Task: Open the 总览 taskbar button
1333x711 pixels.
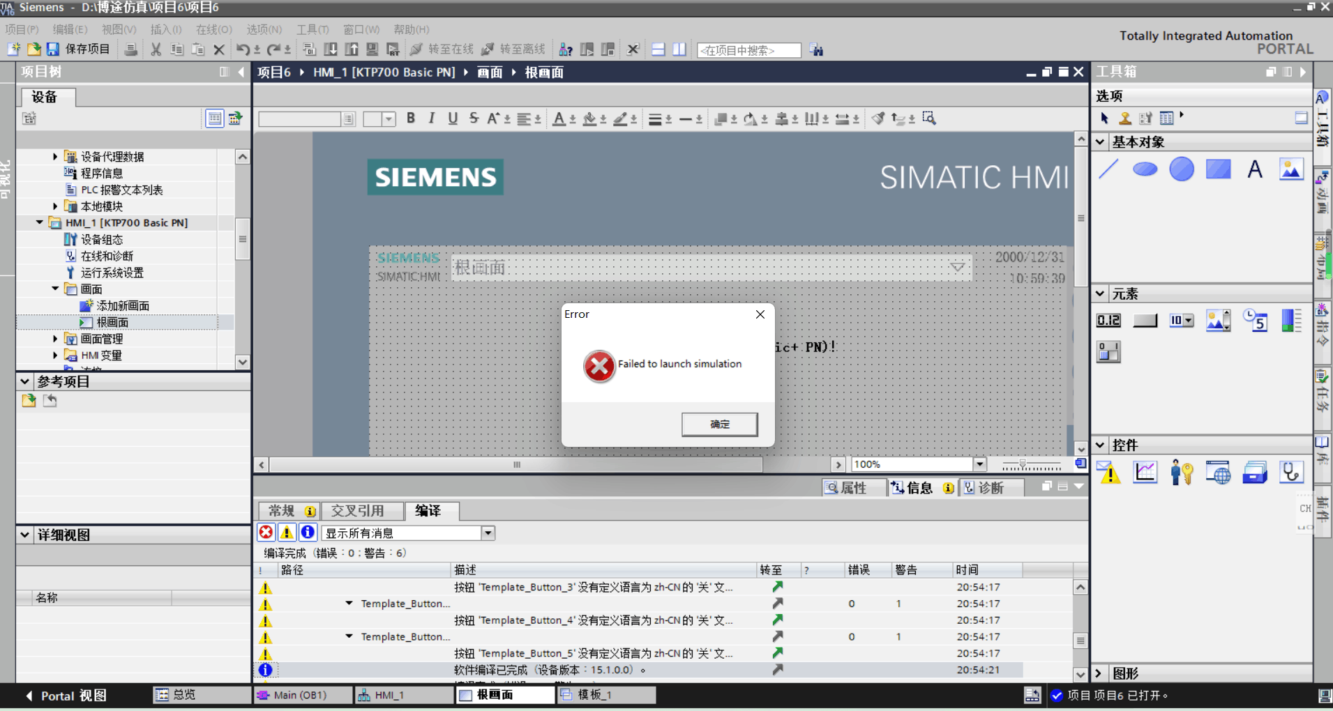Action: pos(202,695)
